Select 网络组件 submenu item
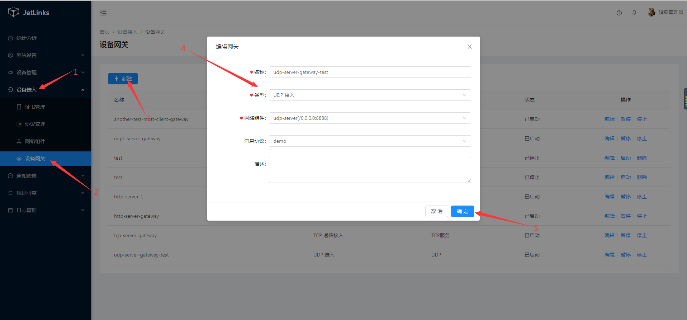Image resolution: width=687 pixels, height=320 pixels. tap(46, 141)
